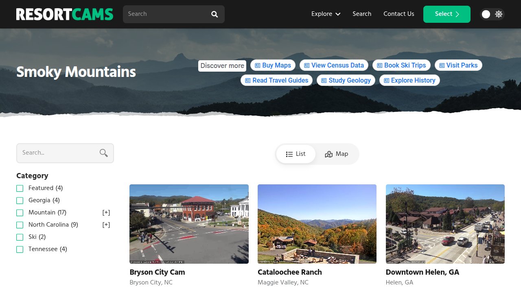Click the Downtown Helen, GA title
Viewport: 521px width, 293px height.
(422, 272)
